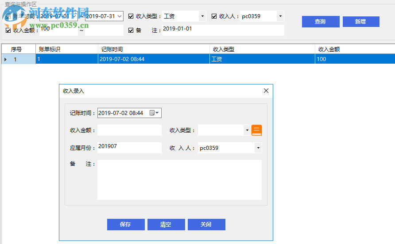This screenshot has height=244, width=395.
Task: Open the start date 2019-07-01 dropdown
Action: pos(74,16)
